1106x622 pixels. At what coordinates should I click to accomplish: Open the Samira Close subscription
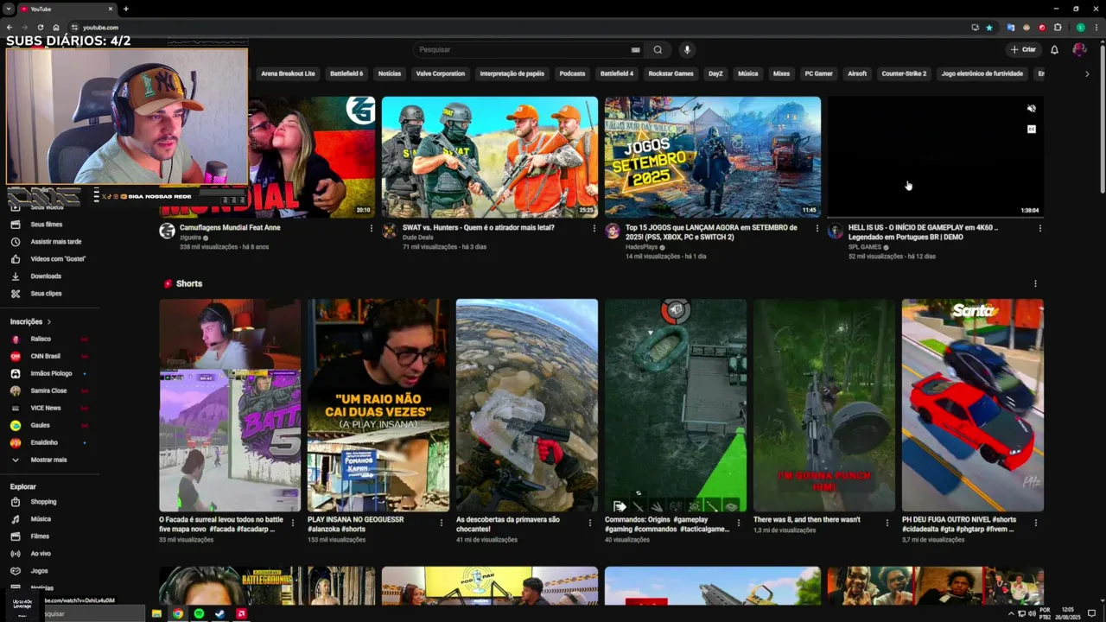point(48,390)
